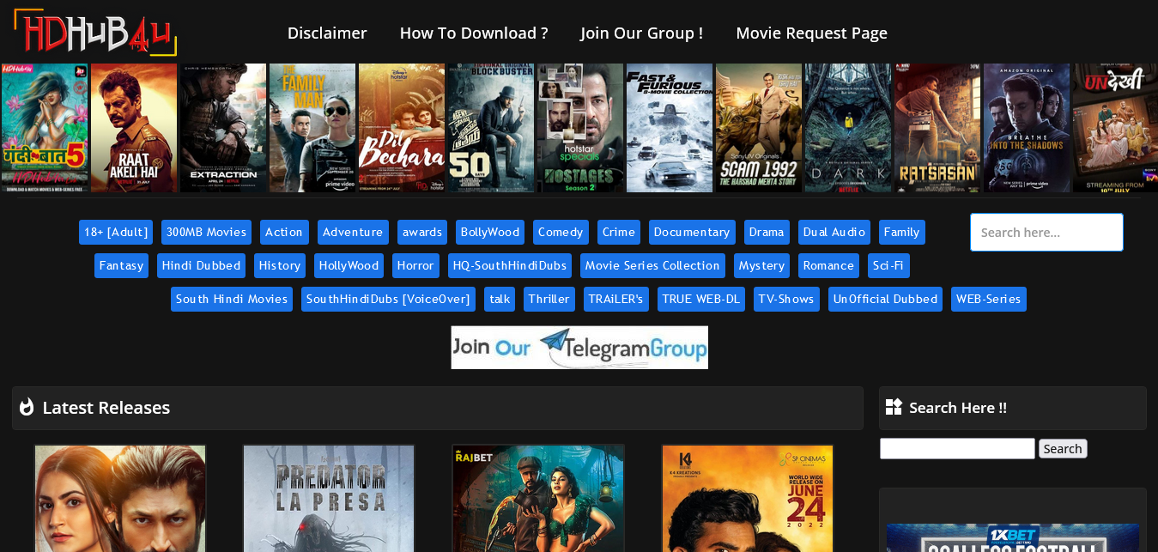Select the 18+ [Adult] category tag
Screen dimensions: 1158x552
[x=116, y=232]
